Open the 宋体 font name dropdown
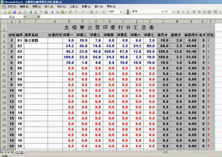 tap(163, 12)
